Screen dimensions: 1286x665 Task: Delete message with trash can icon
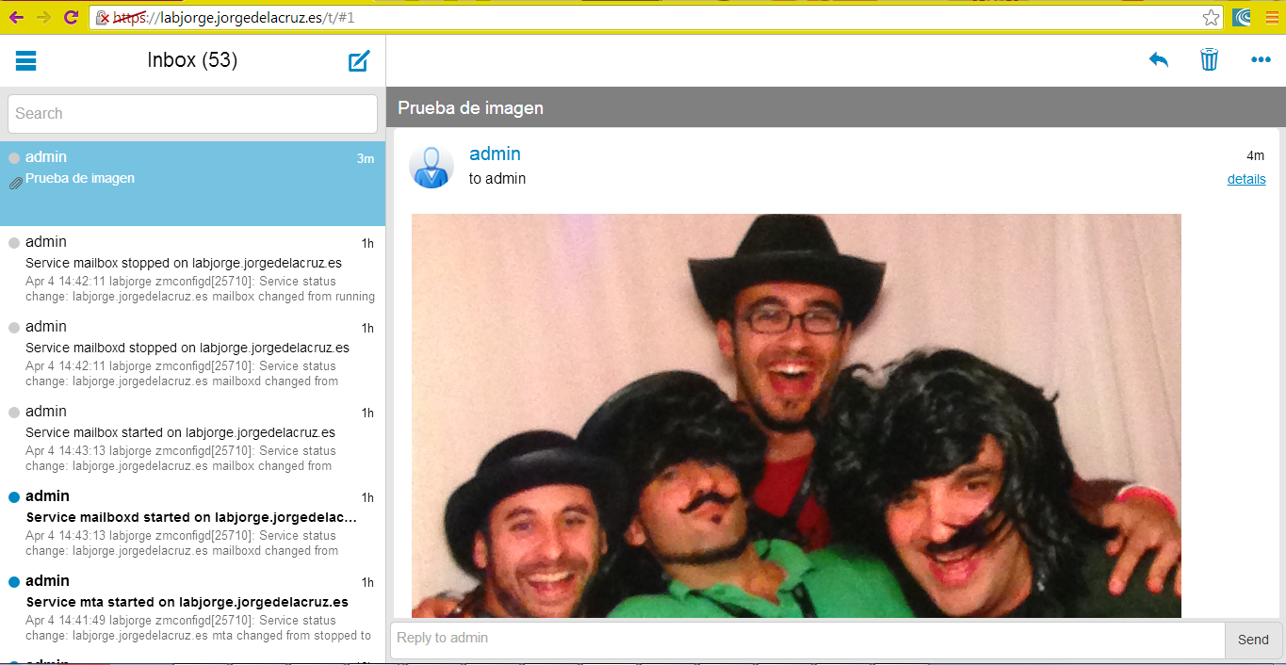[x=1210, y=60]
